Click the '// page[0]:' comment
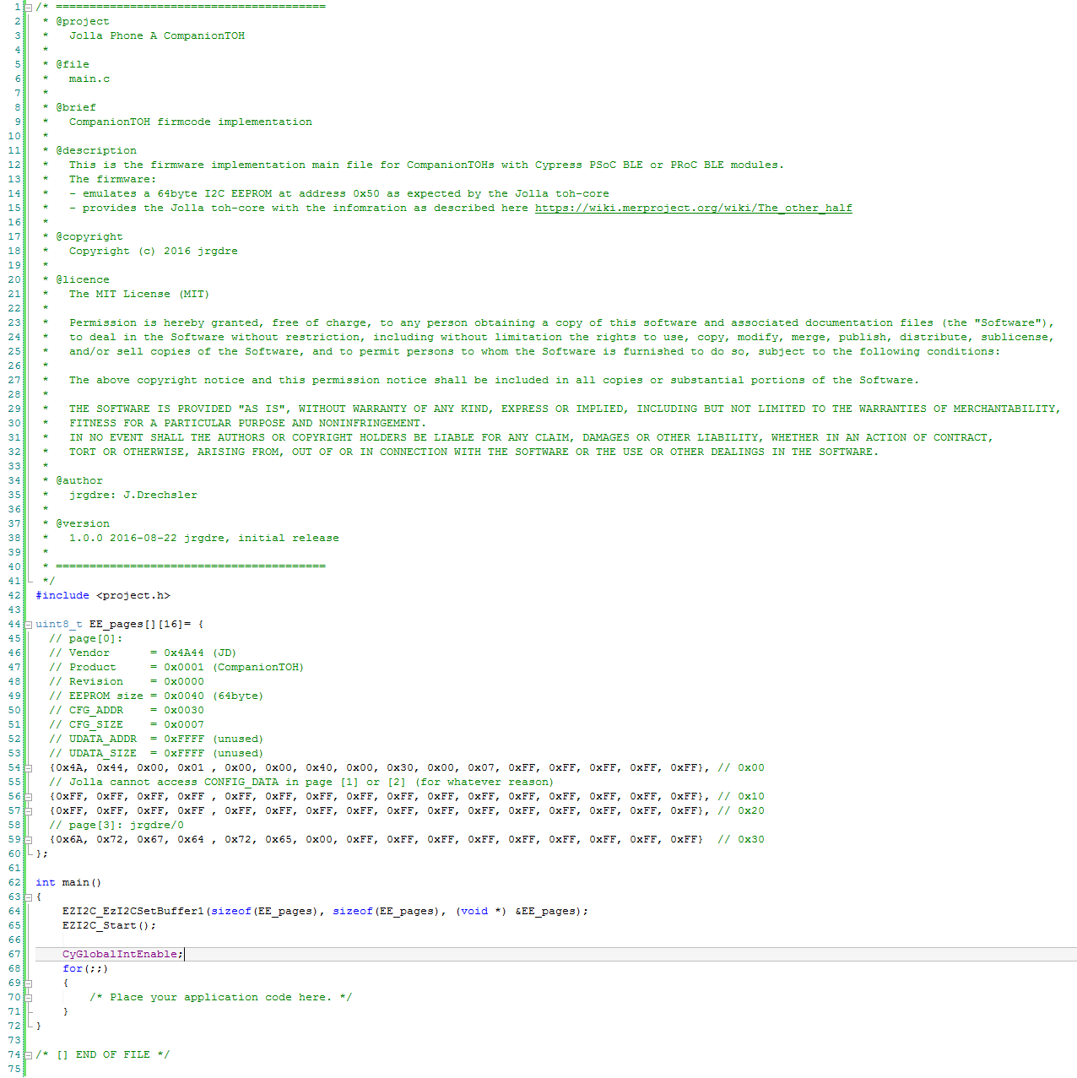The width and height of the screenshot is (1077, 1078). (86, 638)
